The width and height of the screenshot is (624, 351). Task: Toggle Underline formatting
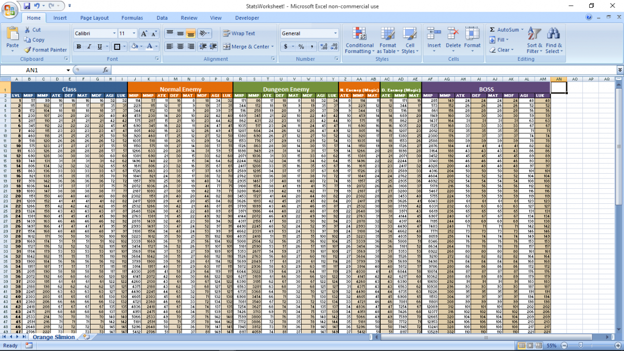(x=99, y=47)
